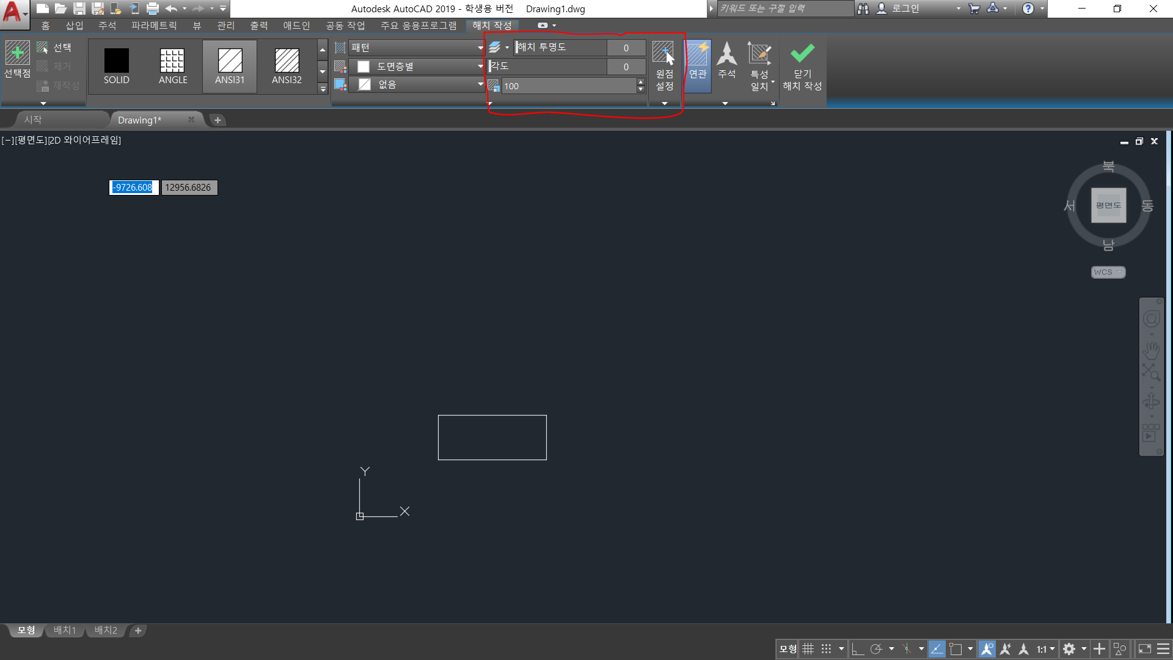
Task: Click the green 닫기 해치 작성 checkmark
Action: [x=802, y=54]
